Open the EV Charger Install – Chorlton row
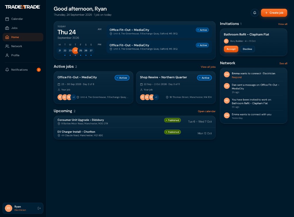The width and height of the screenshot is (294, 217). (135, 133)
